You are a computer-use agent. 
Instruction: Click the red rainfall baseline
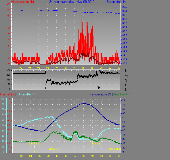[x=66, y=152]
